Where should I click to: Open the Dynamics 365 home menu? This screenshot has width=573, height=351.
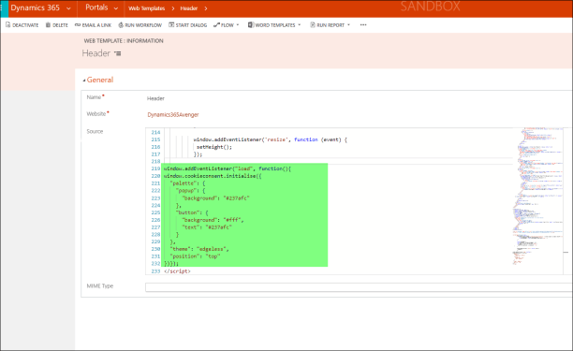[x=35, y=8]
